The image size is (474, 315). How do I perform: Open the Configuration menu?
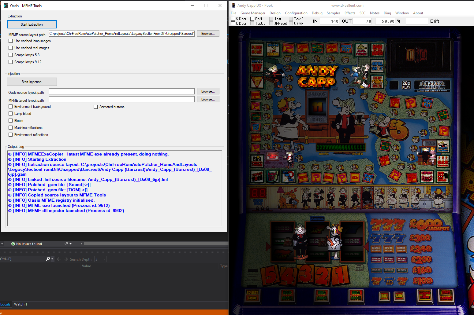296,13
